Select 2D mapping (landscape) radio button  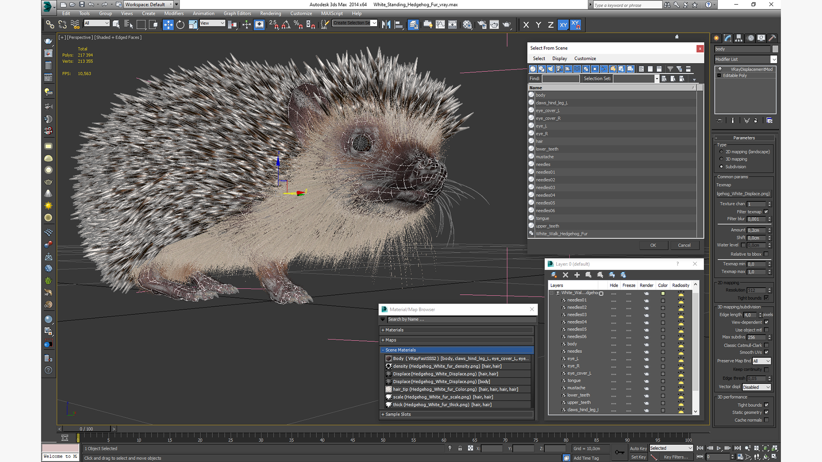click(721, 152)
